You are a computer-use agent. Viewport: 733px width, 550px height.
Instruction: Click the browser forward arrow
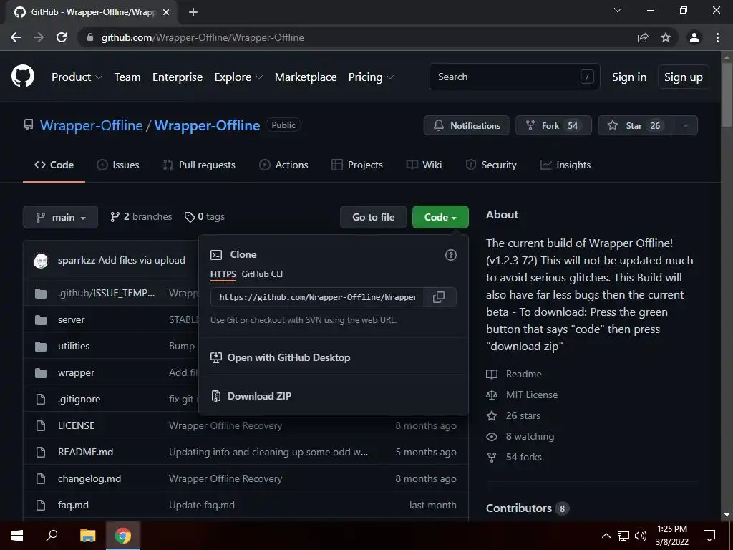[39, 37]
